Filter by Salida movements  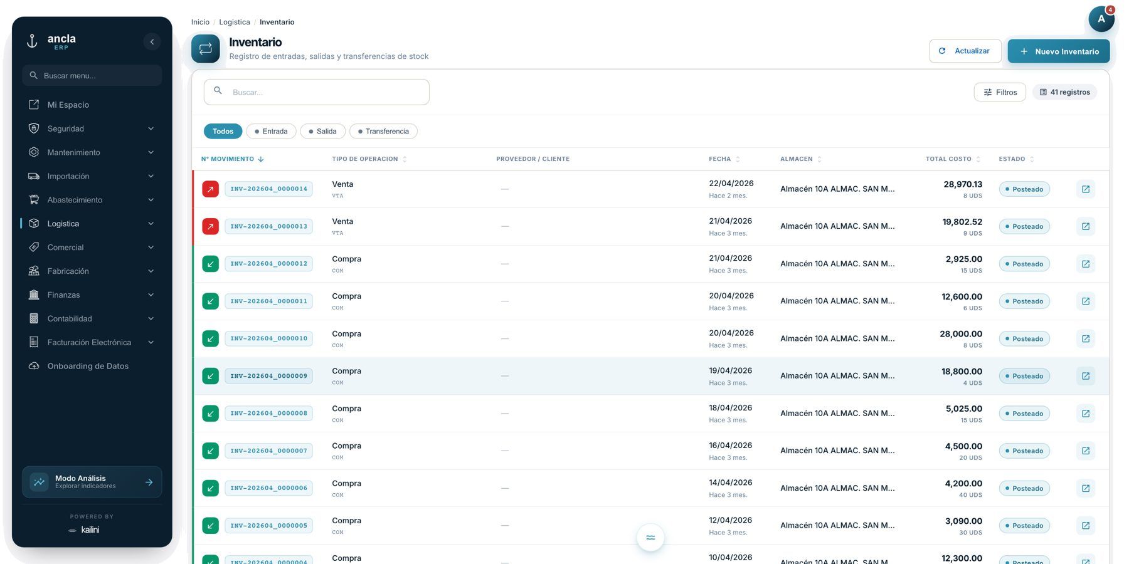pyautogui.click(x=322, y=131)
